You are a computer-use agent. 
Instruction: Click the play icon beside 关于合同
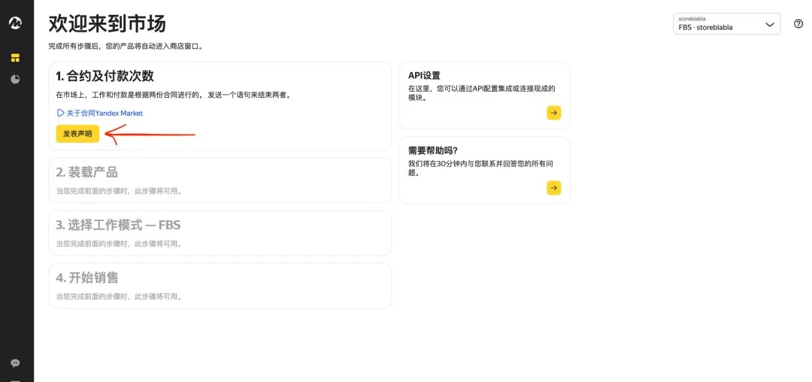tap(60, 113)
